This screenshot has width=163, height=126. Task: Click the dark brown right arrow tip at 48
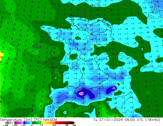(x=74, y=123)
